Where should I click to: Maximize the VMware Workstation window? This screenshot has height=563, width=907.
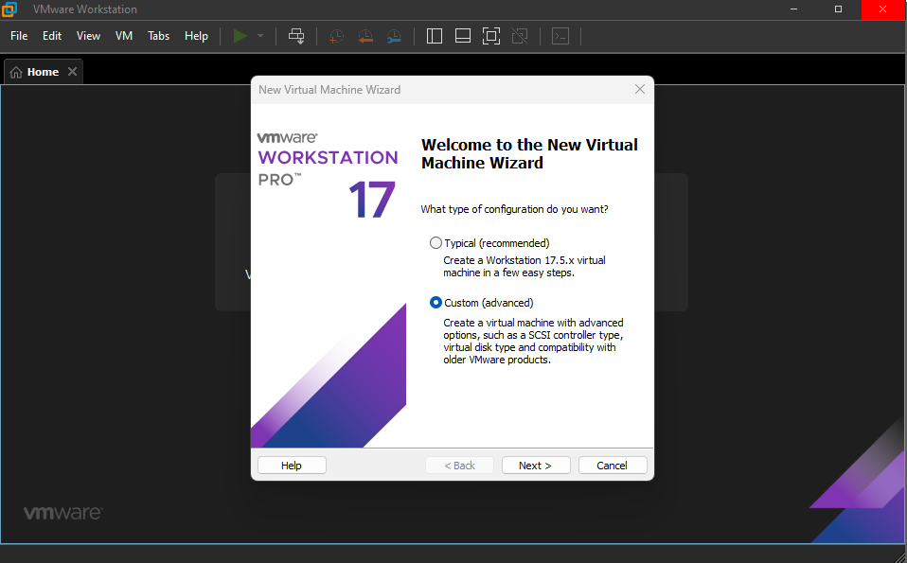[838, 9]
